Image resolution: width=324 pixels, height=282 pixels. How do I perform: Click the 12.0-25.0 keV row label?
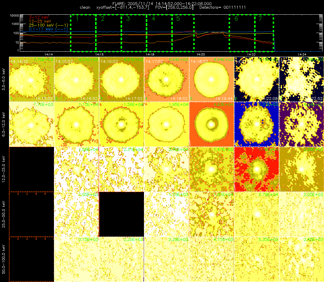[4, 169]
